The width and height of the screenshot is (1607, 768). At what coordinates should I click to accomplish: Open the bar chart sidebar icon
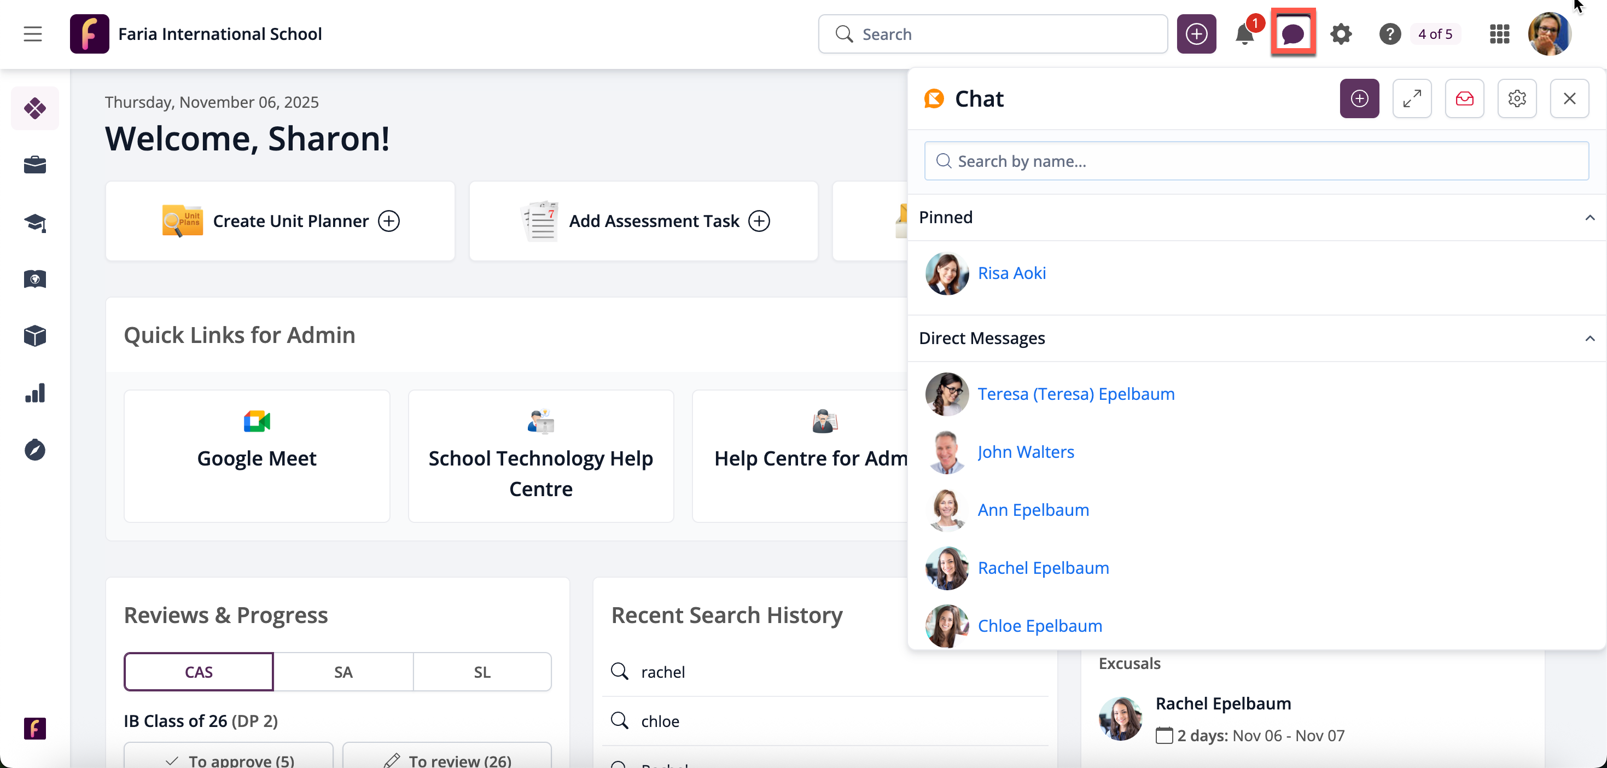coord(35,393)
